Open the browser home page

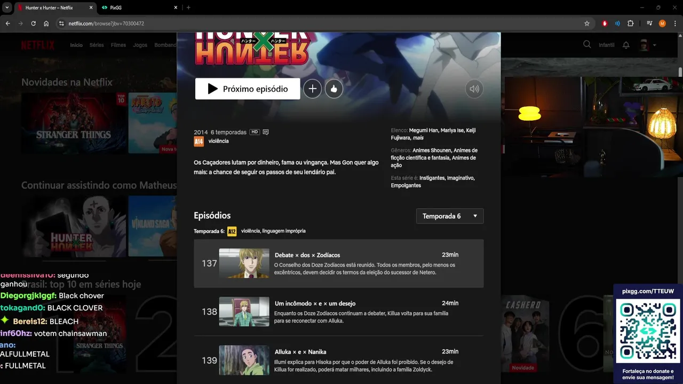(x=46, y=23)
